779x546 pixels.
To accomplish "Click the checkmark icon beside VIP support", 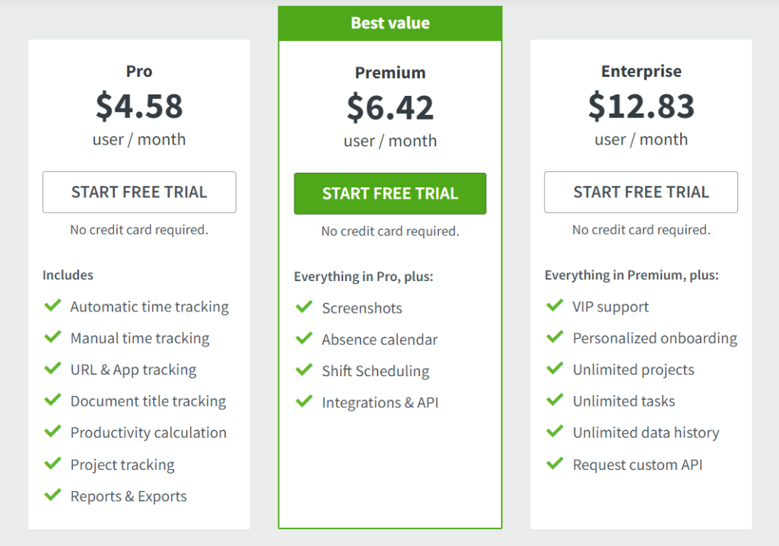I will tap(555, 306).
